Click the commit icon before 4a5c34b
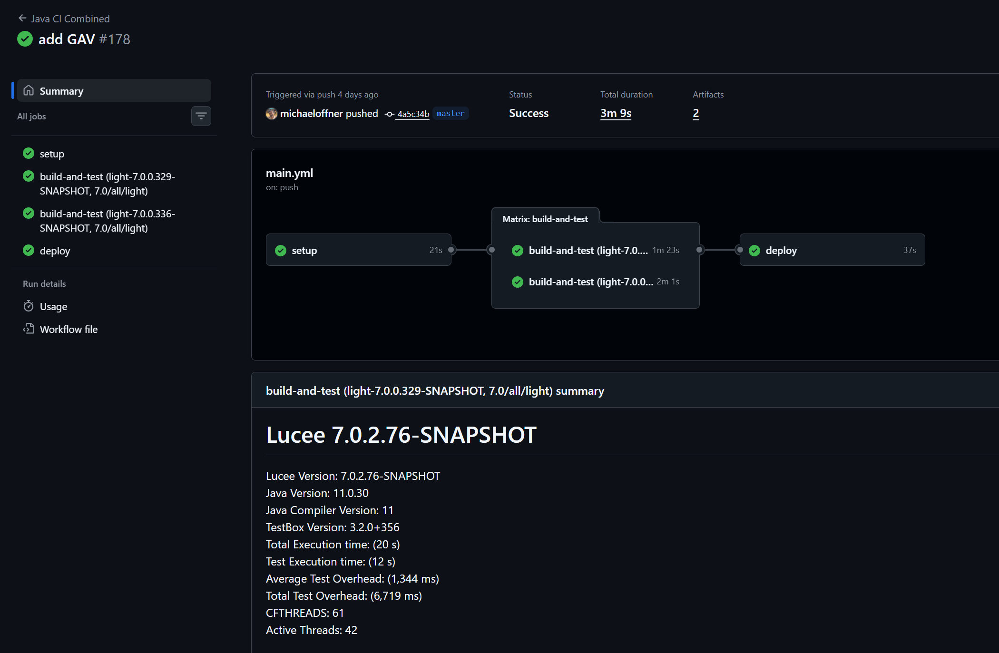The height and width of the screenshot is (653, 999). coord(390,114)
